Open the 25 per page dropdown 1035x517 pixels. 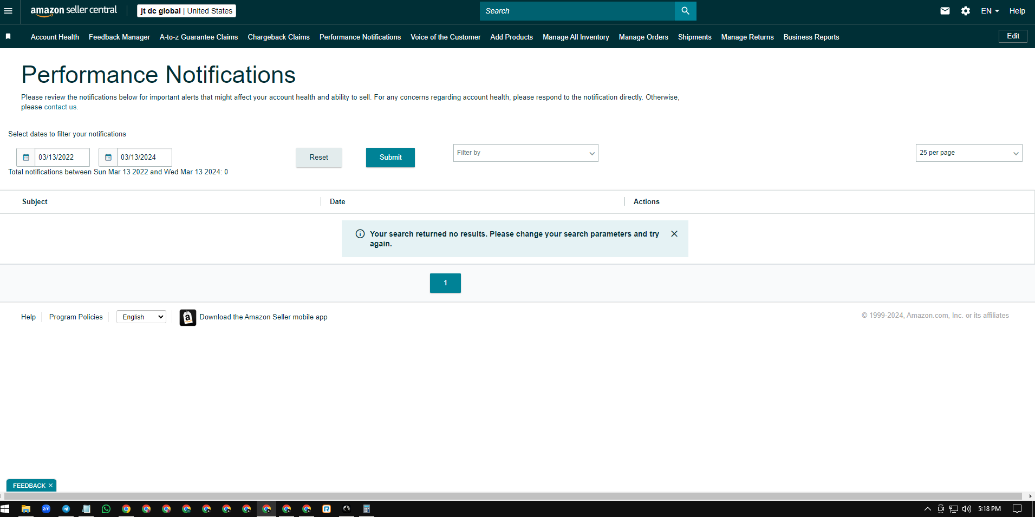(x=968, y=153)
